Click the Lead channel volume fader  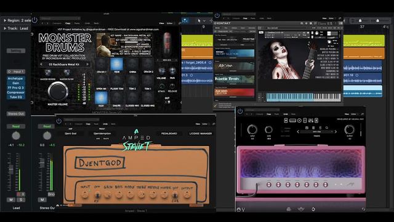coord(11,170)
